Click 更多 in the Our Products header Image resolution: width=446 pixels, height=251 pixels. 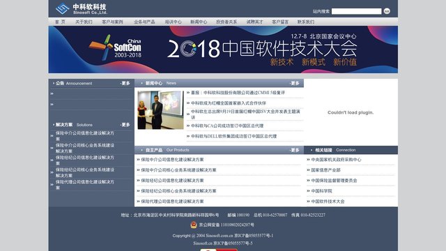(x=295, y=151)
